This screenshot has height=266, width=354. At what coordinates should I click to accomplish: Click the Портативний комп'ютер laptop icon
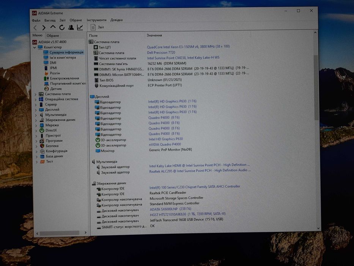tap(47, 84)
